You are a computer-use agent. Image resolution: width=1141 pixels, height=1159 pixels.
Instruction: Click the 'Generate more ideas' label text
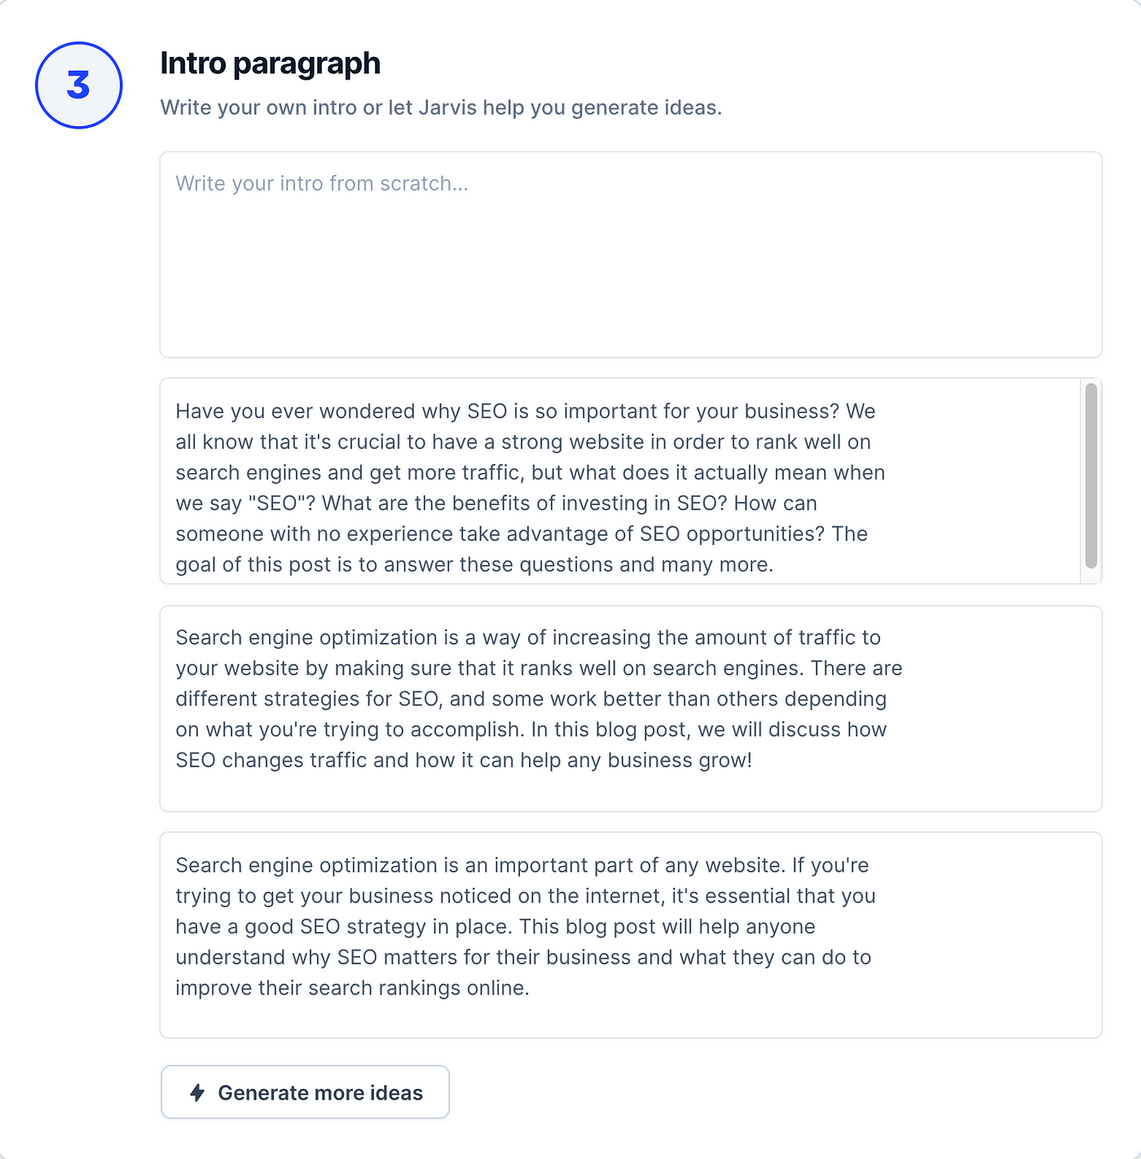[320, 1092]
